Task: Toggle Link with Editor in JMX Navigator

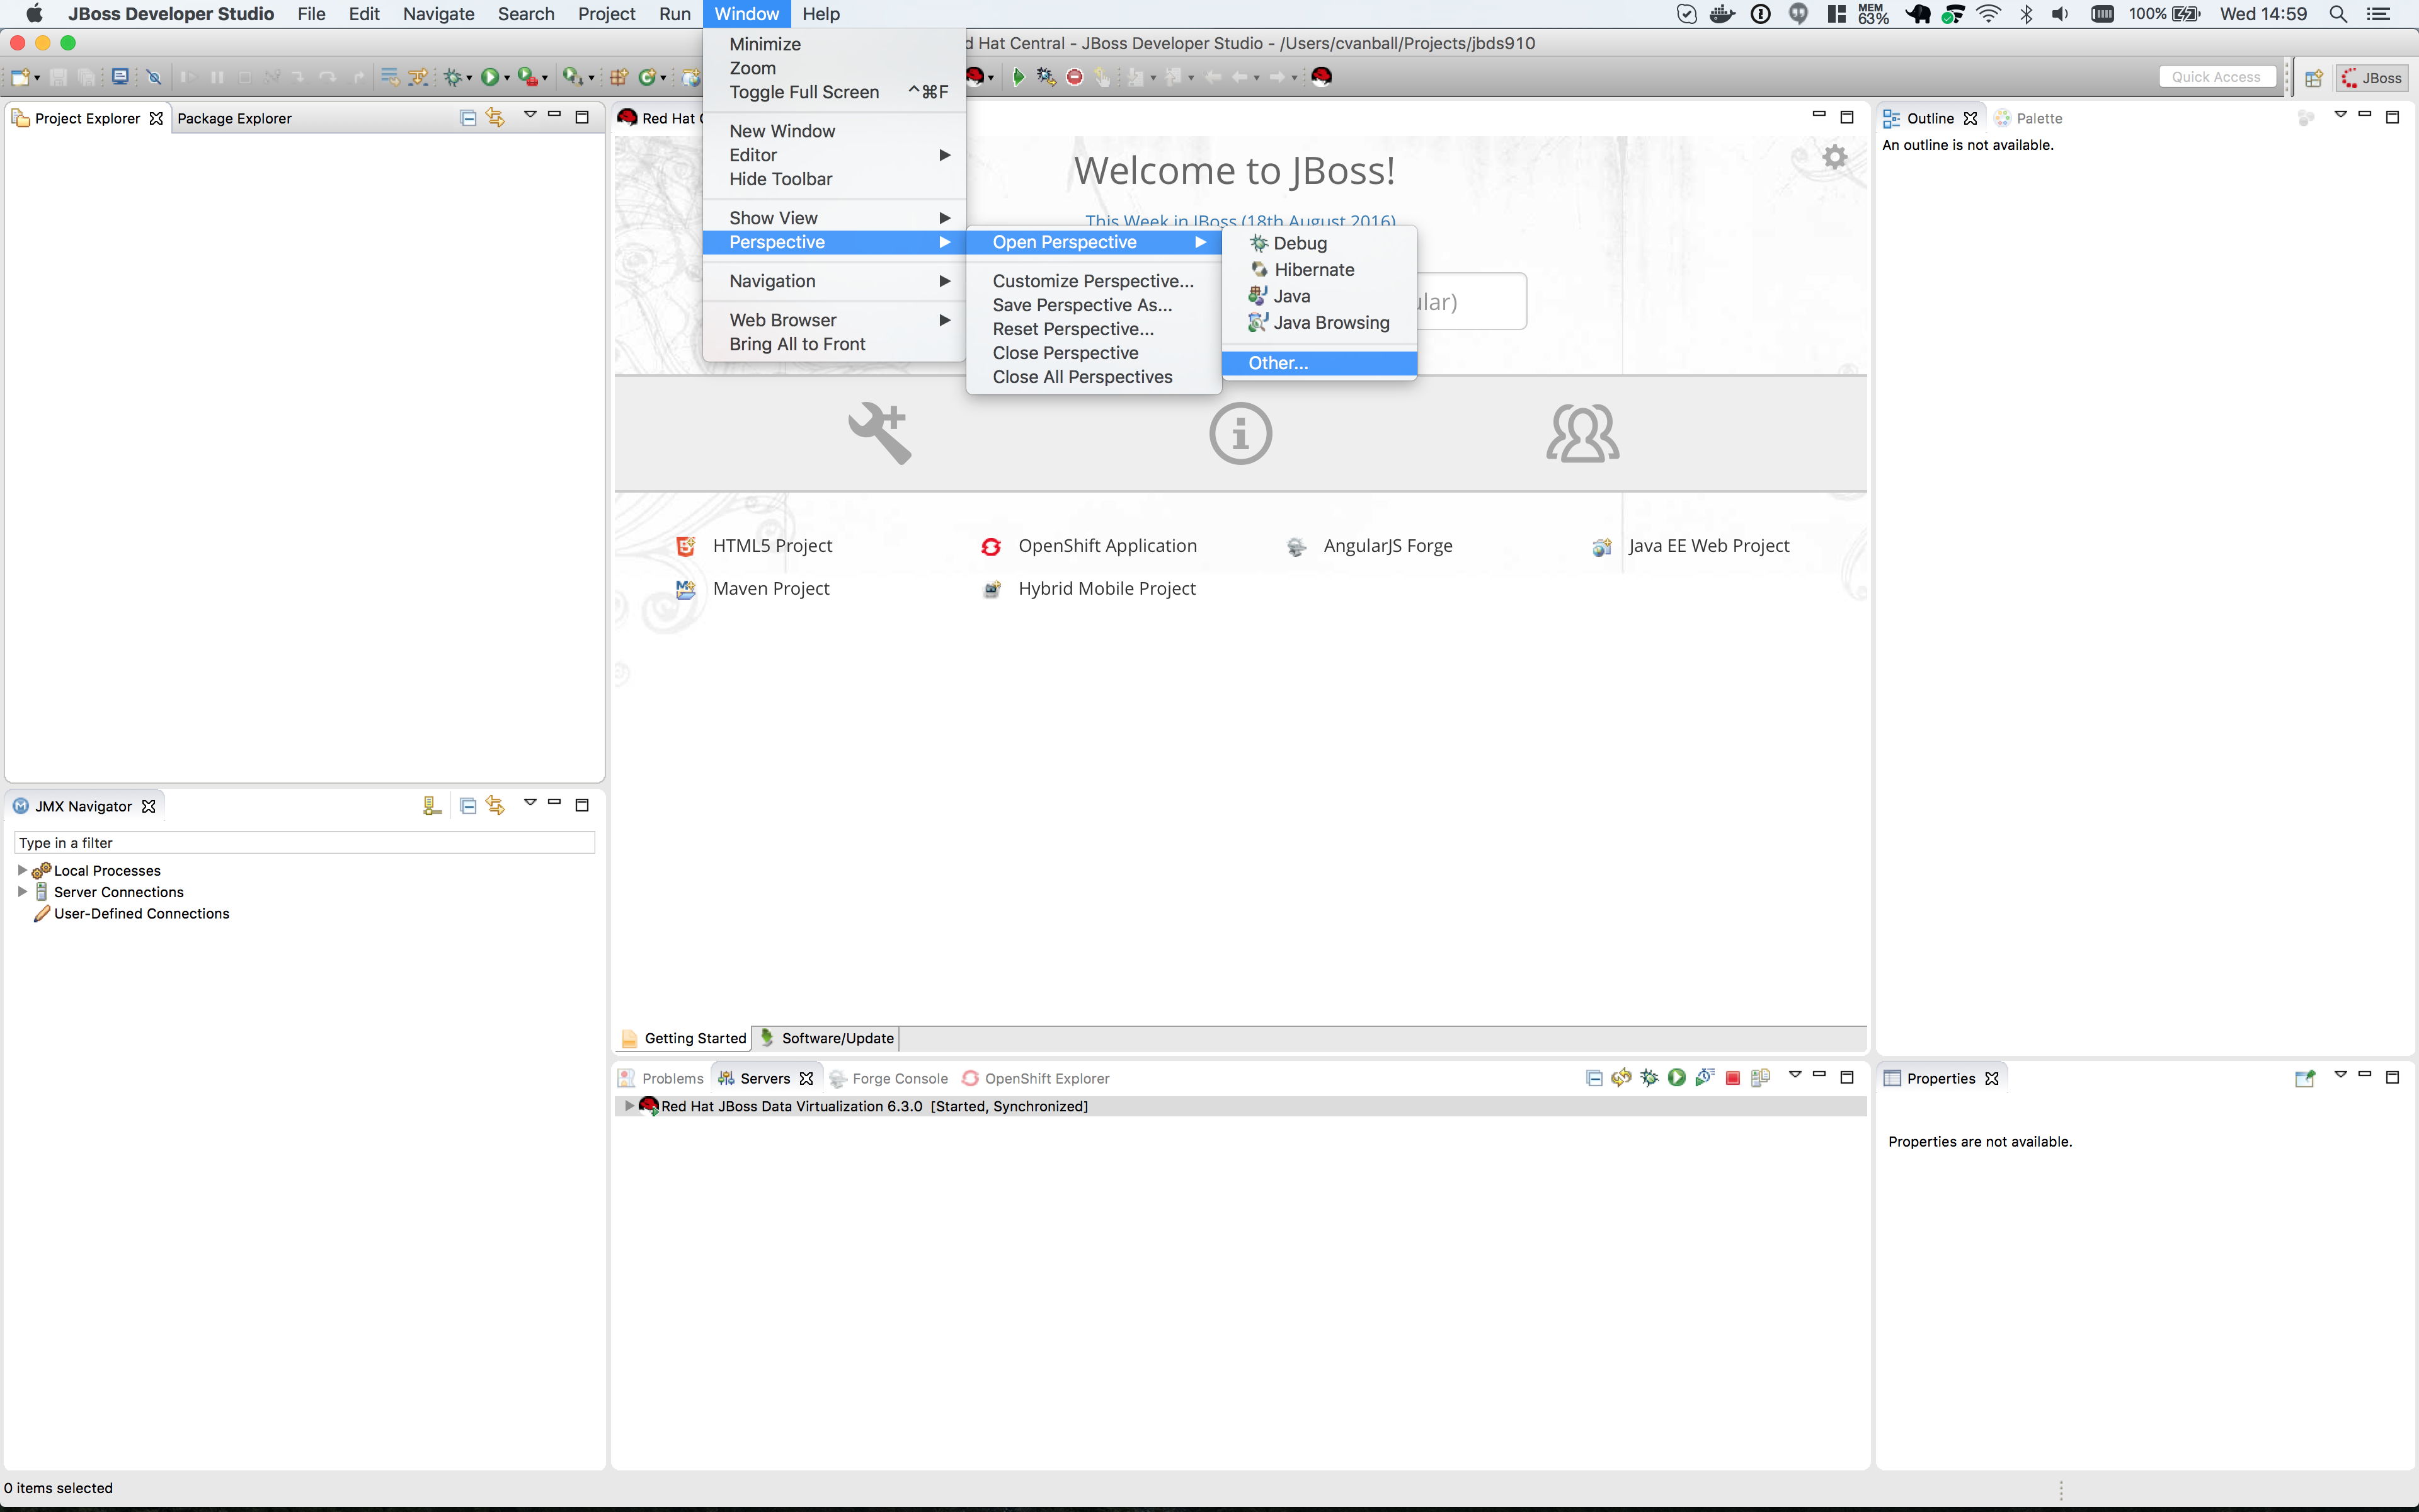Action: click(496, 806)
